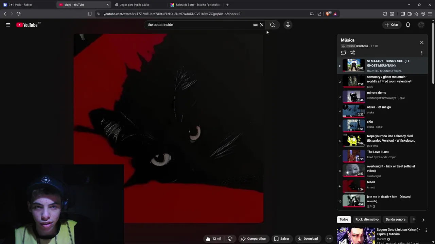This screenshot has height=244, width=435.
Task: Select overtonight - trick or treat entry
Action: pos(383,171)
